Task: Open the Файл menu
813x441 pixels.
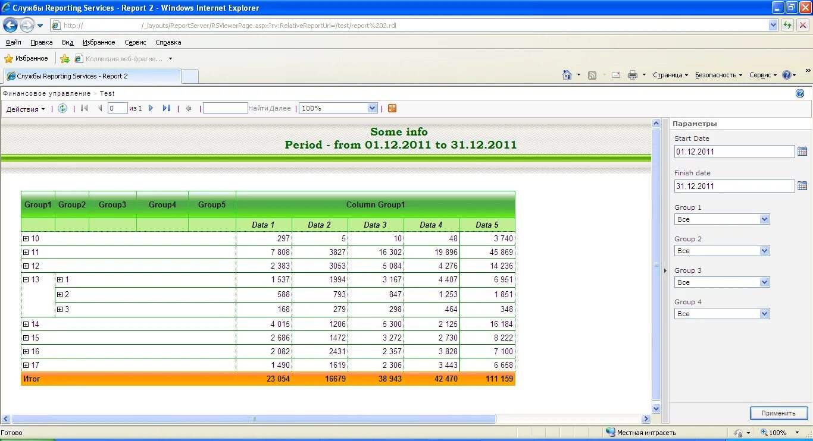Action: tap(13, 42)
